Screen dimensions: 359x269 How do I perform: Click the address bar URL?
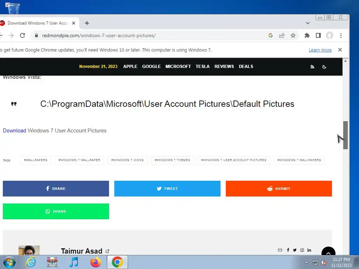click(x=99, y=35)
